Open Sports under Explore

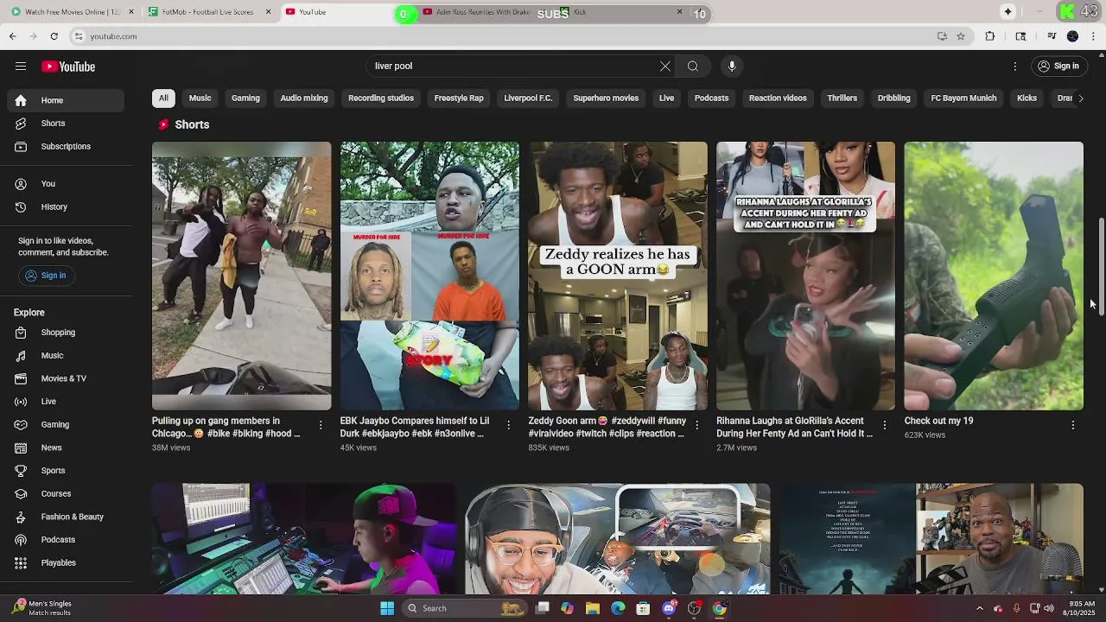(x=66, y=471)
